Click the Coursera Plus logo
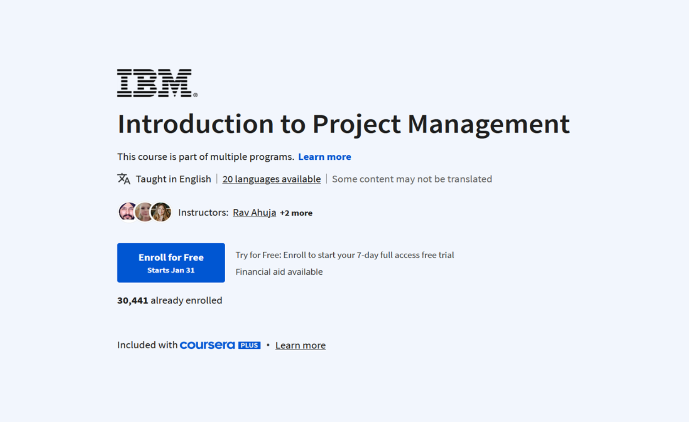 (207, 345)
